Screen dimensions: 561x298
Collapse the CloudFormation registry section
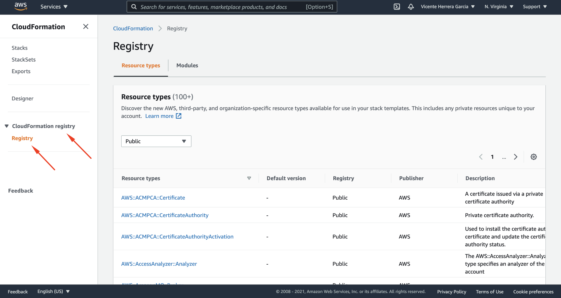[x=7, y=126]
